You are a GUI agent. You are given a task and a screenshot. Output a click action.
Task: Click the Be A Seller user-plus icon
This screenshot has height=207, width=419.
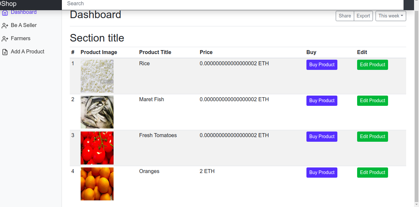5,26
